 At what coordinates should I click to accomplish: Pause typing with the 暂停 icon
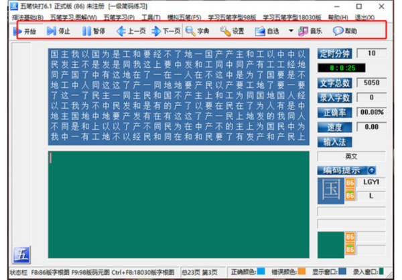click(x=86, y=31)
